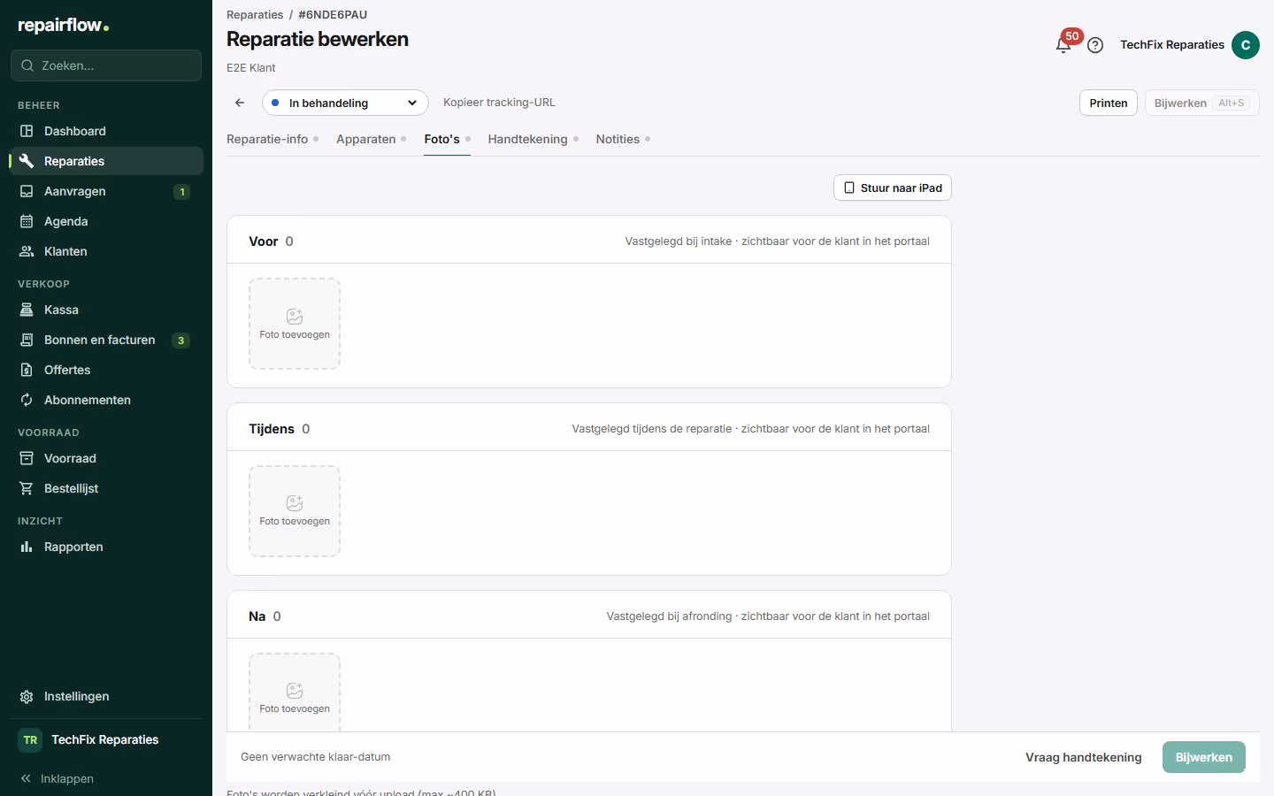Click the Offertes document icon
This screenshot has width=1274, height=796.
[x=27, y=370]
